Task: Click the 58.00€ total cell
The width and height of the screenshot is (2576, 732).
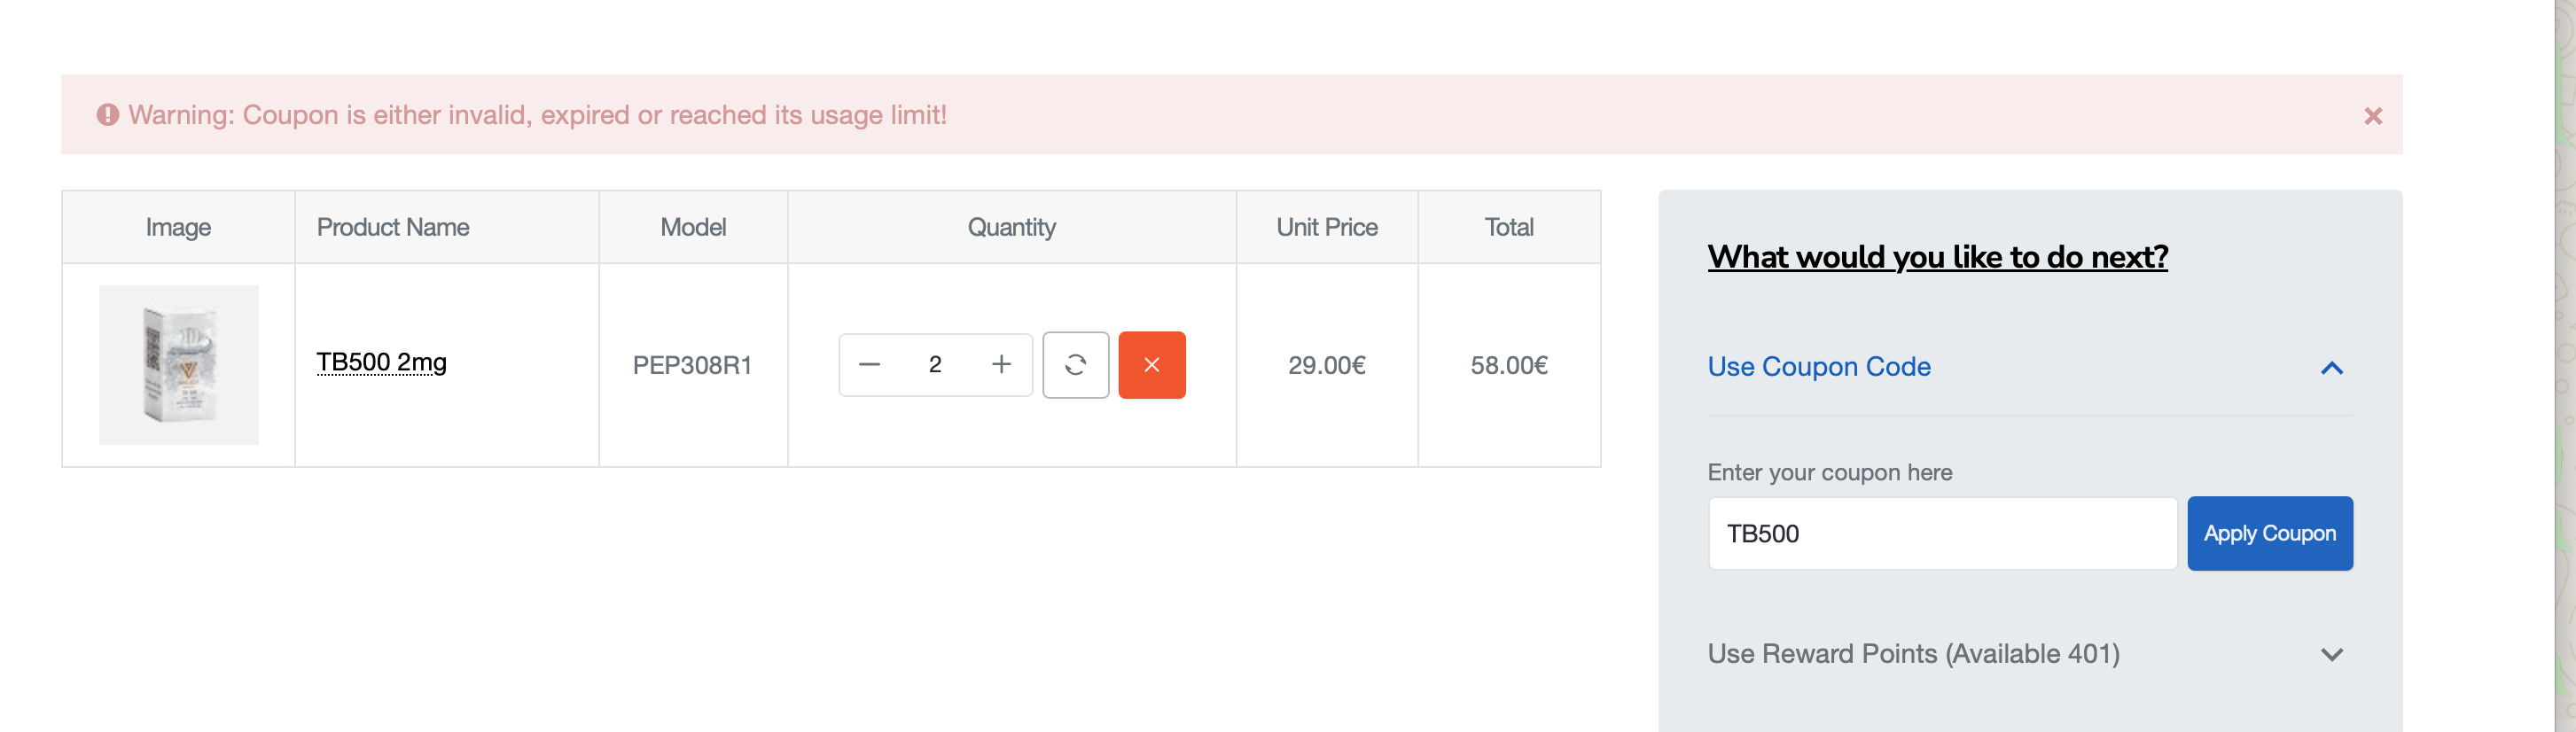Action: tap(1508, 366)
